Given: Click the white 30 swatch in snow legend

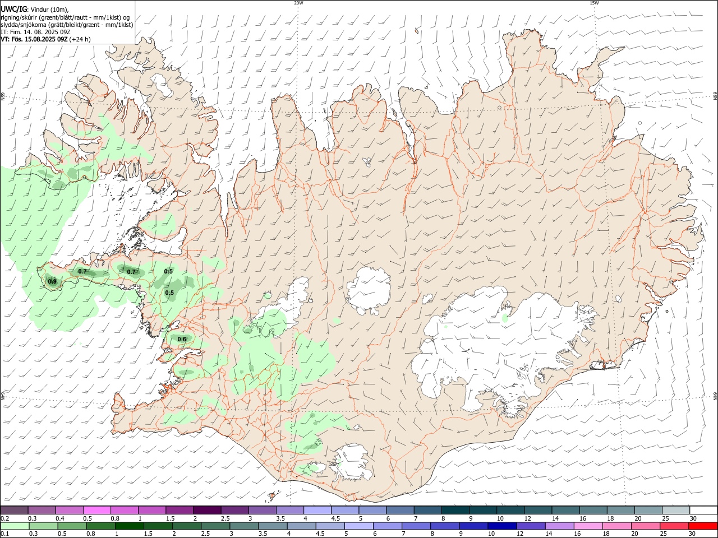Looking at the screenshot, I should point(703,511).
